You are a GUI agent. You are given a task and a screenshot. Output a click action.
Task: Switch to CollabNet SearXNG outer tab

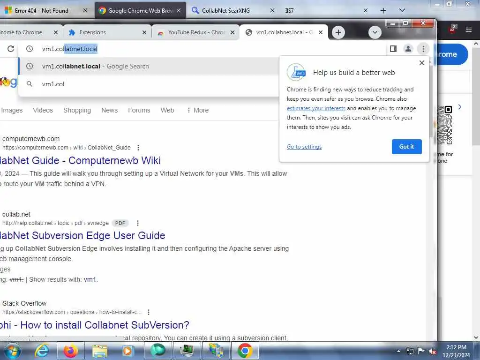[232, 10]
